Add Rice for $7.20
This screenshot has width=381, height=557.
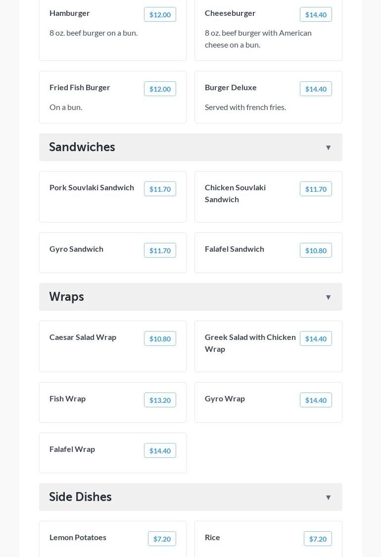(318, 539)
